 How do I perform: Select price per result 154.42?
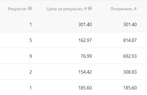coord(85,72)
